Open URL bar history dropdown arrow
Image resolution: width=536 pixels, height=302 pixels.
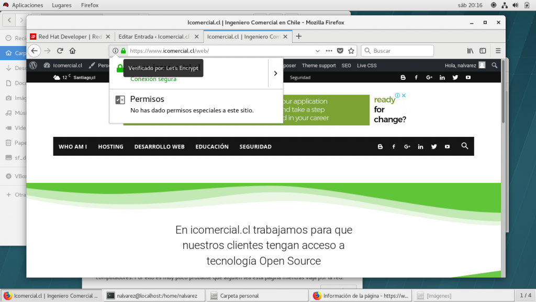coord(318,51)
